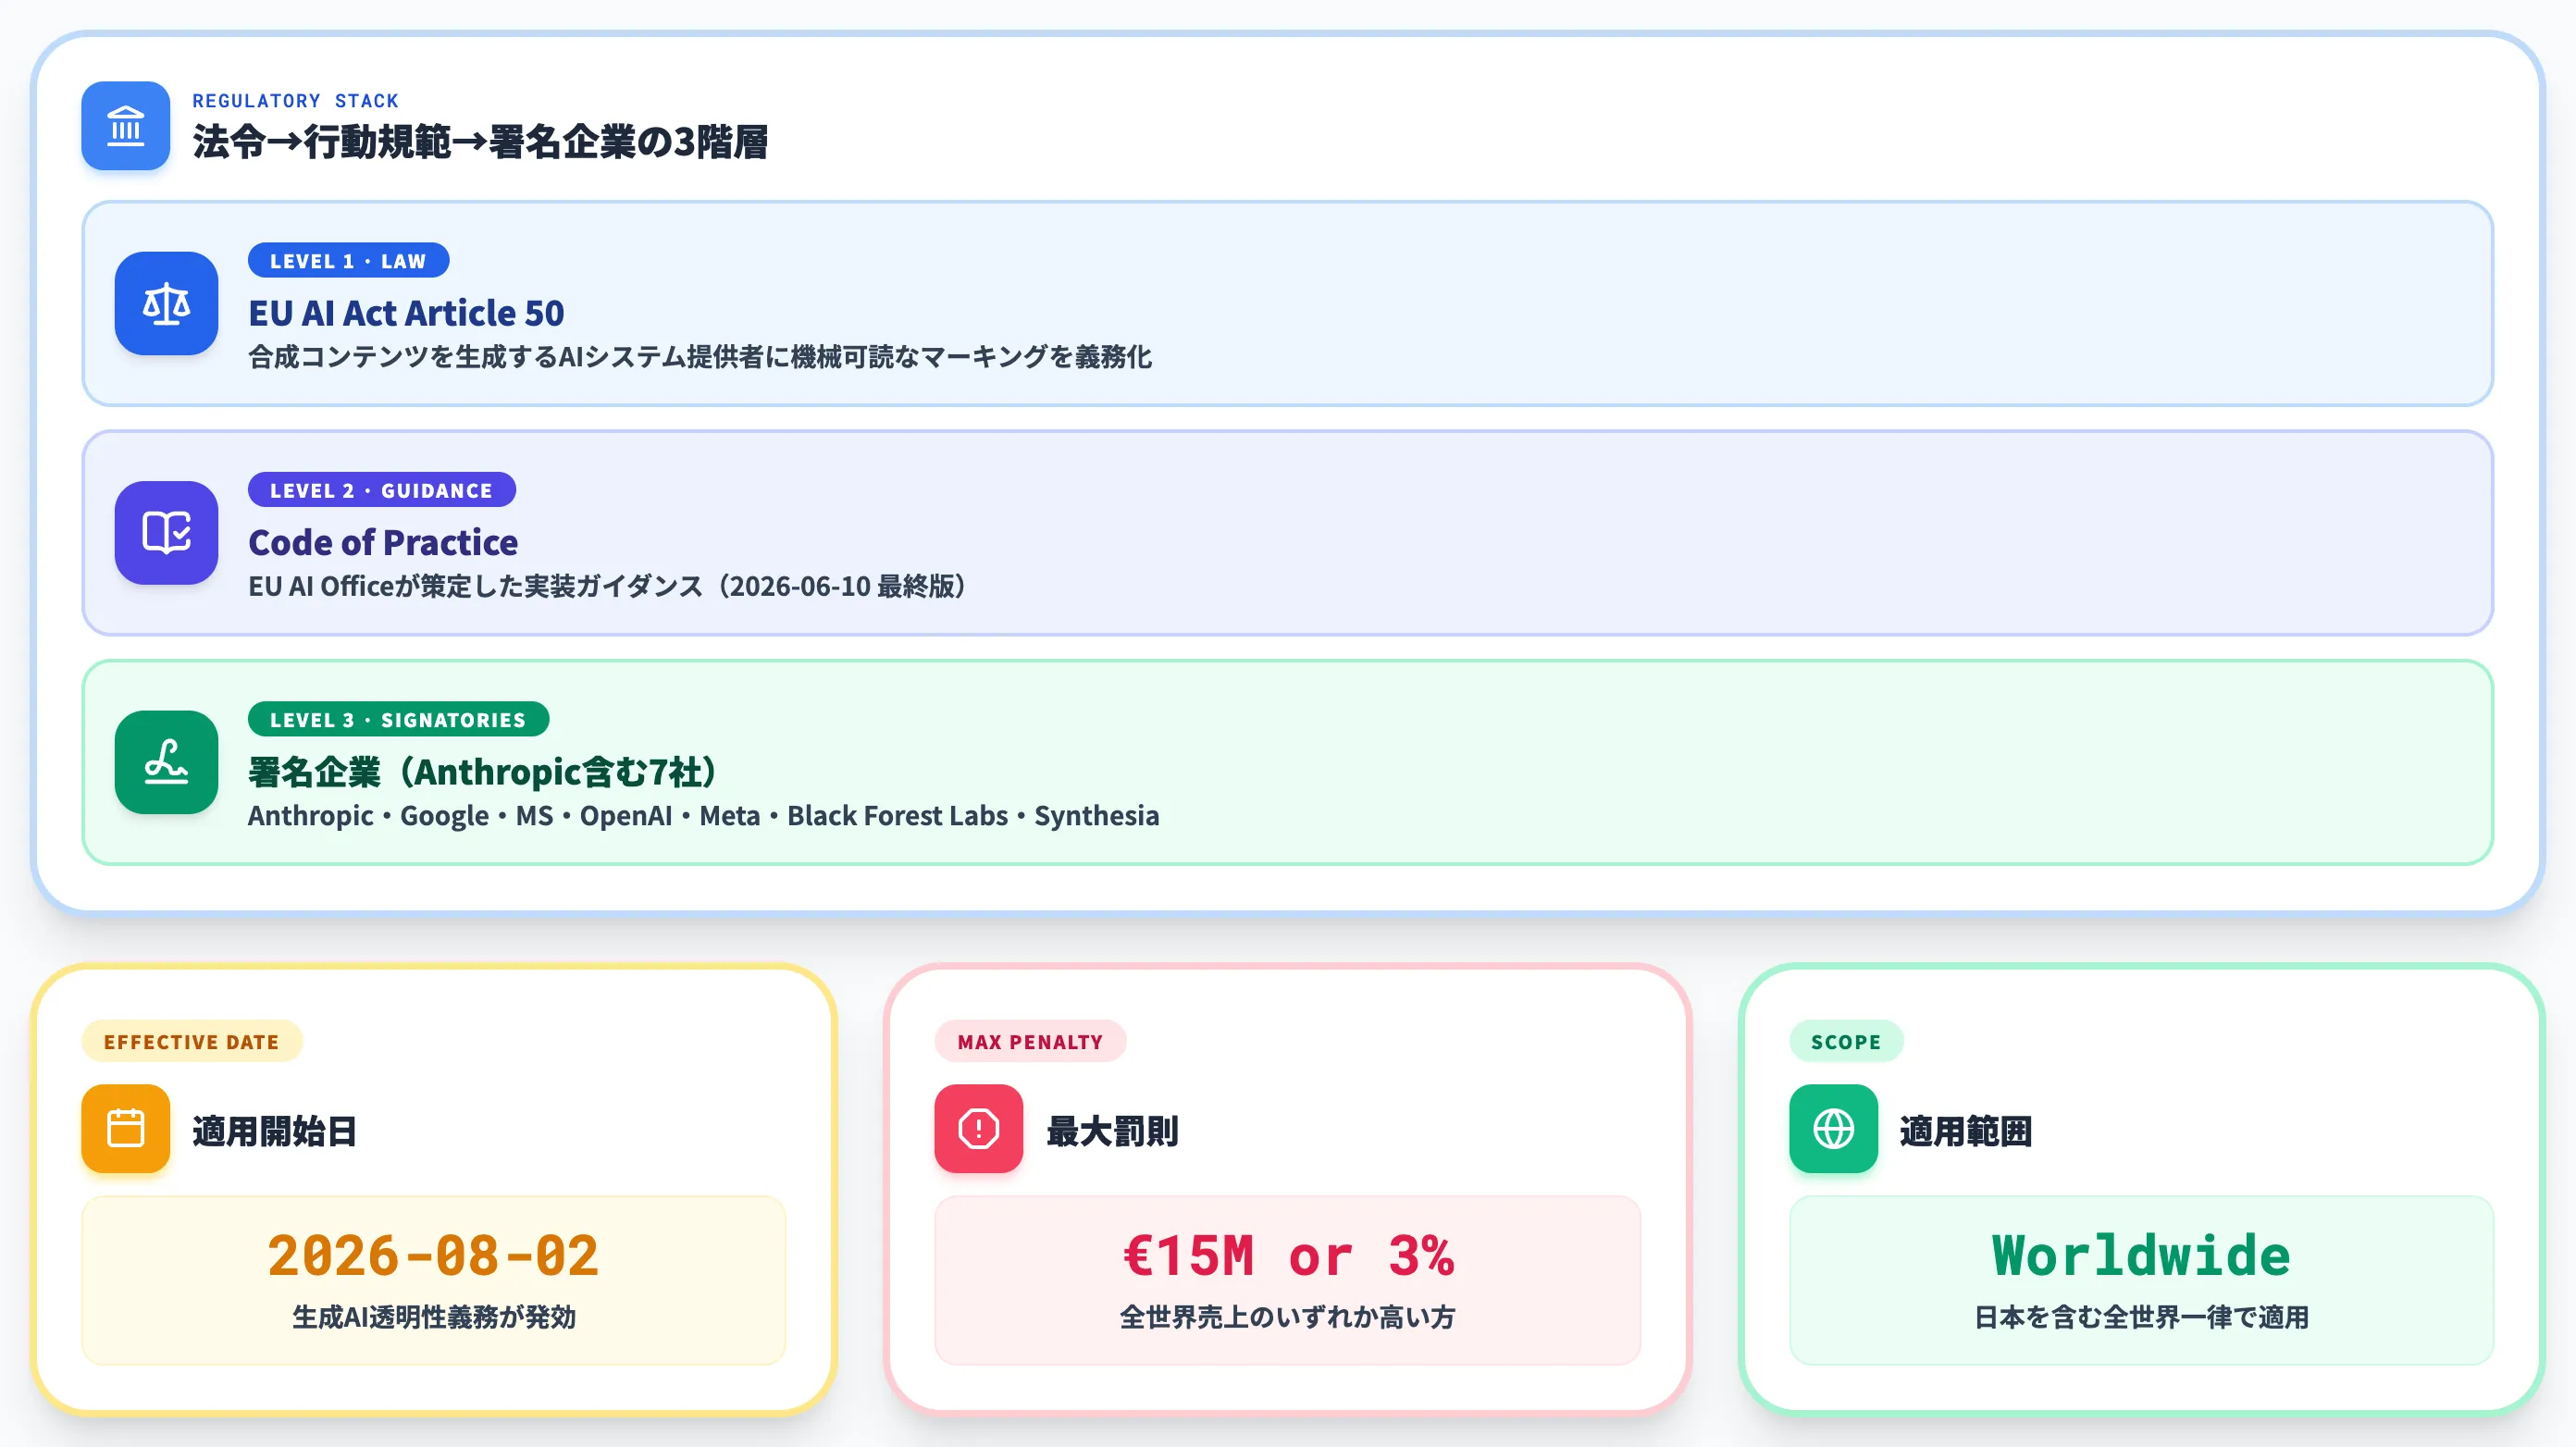Click the Worldwide value
The image size is (2576, 1447).
[2141, 1255]
